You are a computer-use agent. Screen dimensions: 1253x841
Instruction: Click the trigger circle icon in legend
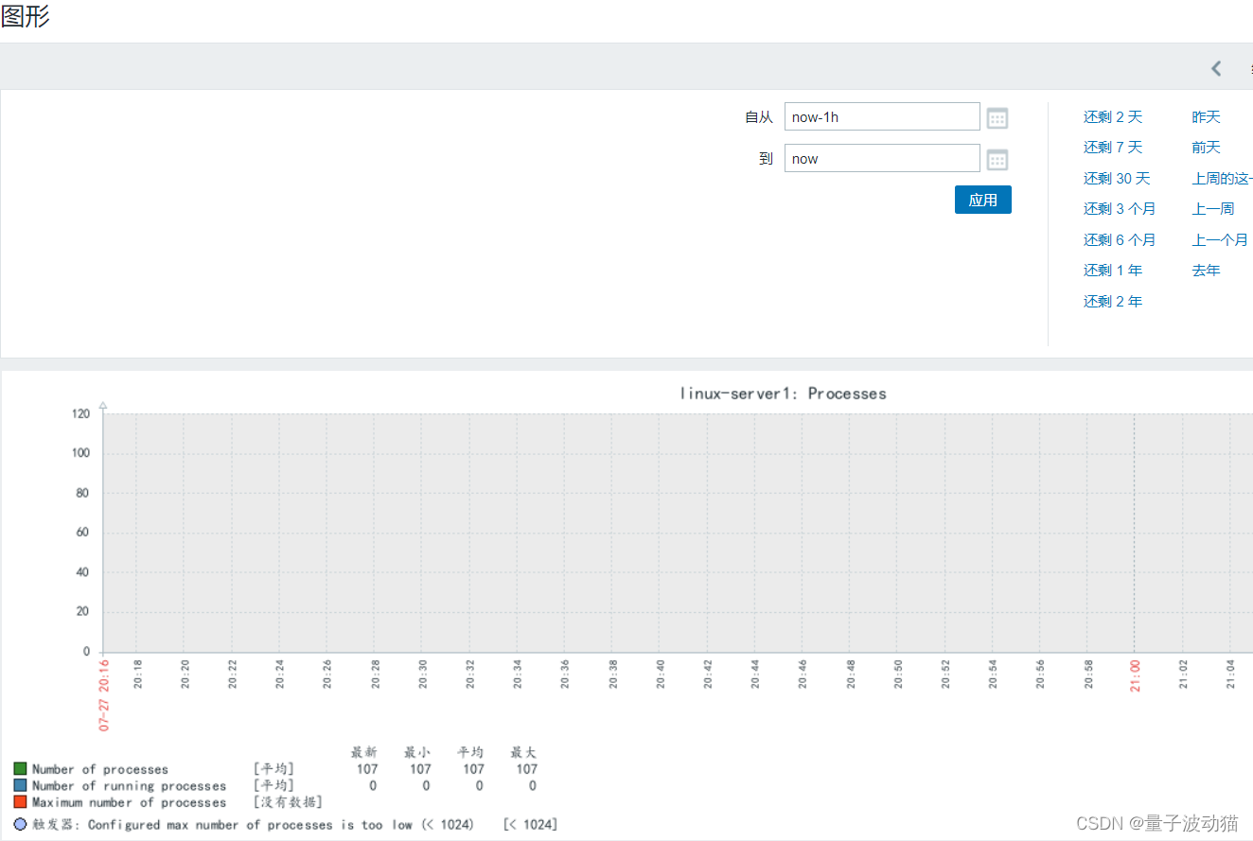point(20,824)
